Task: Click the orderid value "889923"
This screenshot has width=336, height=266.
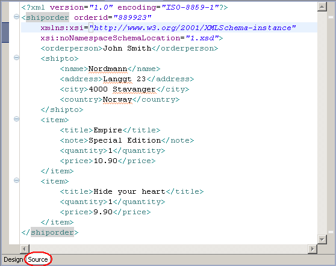Action: pos(132,17)
